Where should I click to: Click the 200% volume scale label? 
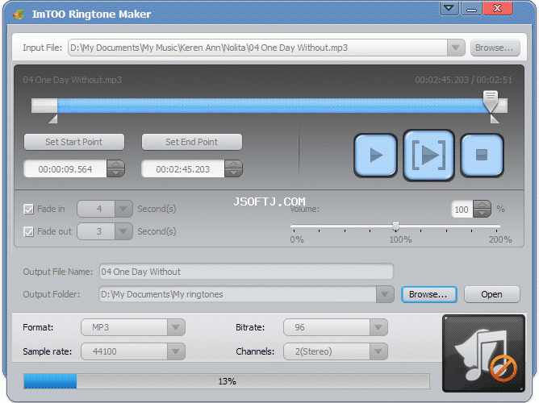click(500, 239)
